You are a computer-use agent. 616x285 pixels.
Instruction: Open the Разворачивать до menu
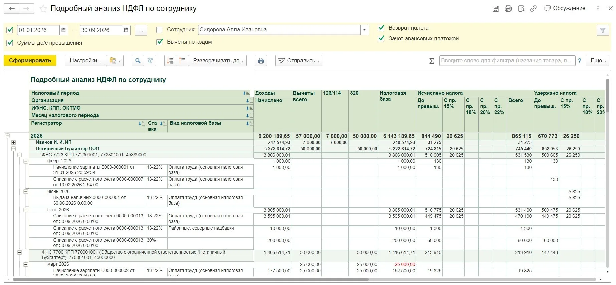[x=218, y=61]
